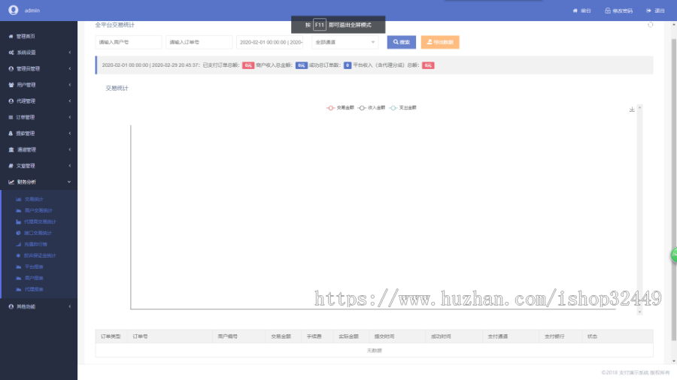Click the lock icon for 修改密码
This screenshot has height=380, width=677.
point(608,11)
